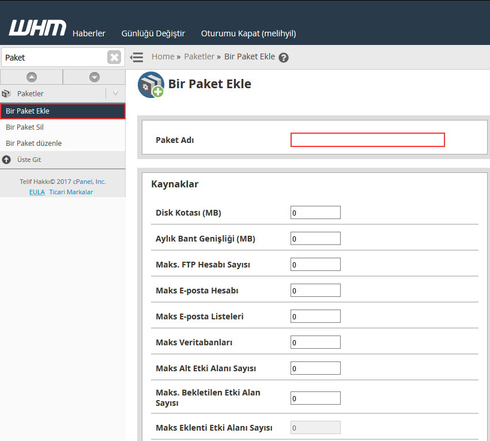
Task: Open Paketler breadcrumb link
Action: pyautogui.click(x=199, y=56)
